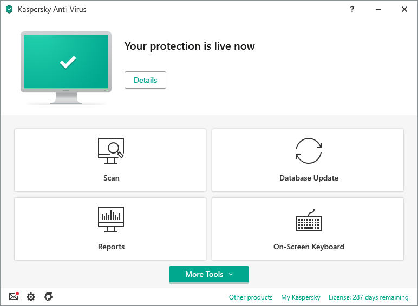Open the Reports tile label
Image resolution: width=418 pixels, height=306 pixels.
point(111,247)
